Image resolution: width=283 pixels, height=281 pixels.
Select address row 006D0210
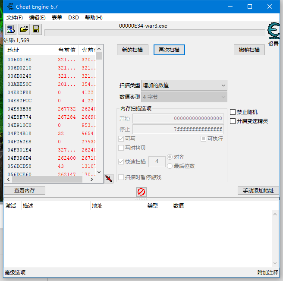point(50,68)
